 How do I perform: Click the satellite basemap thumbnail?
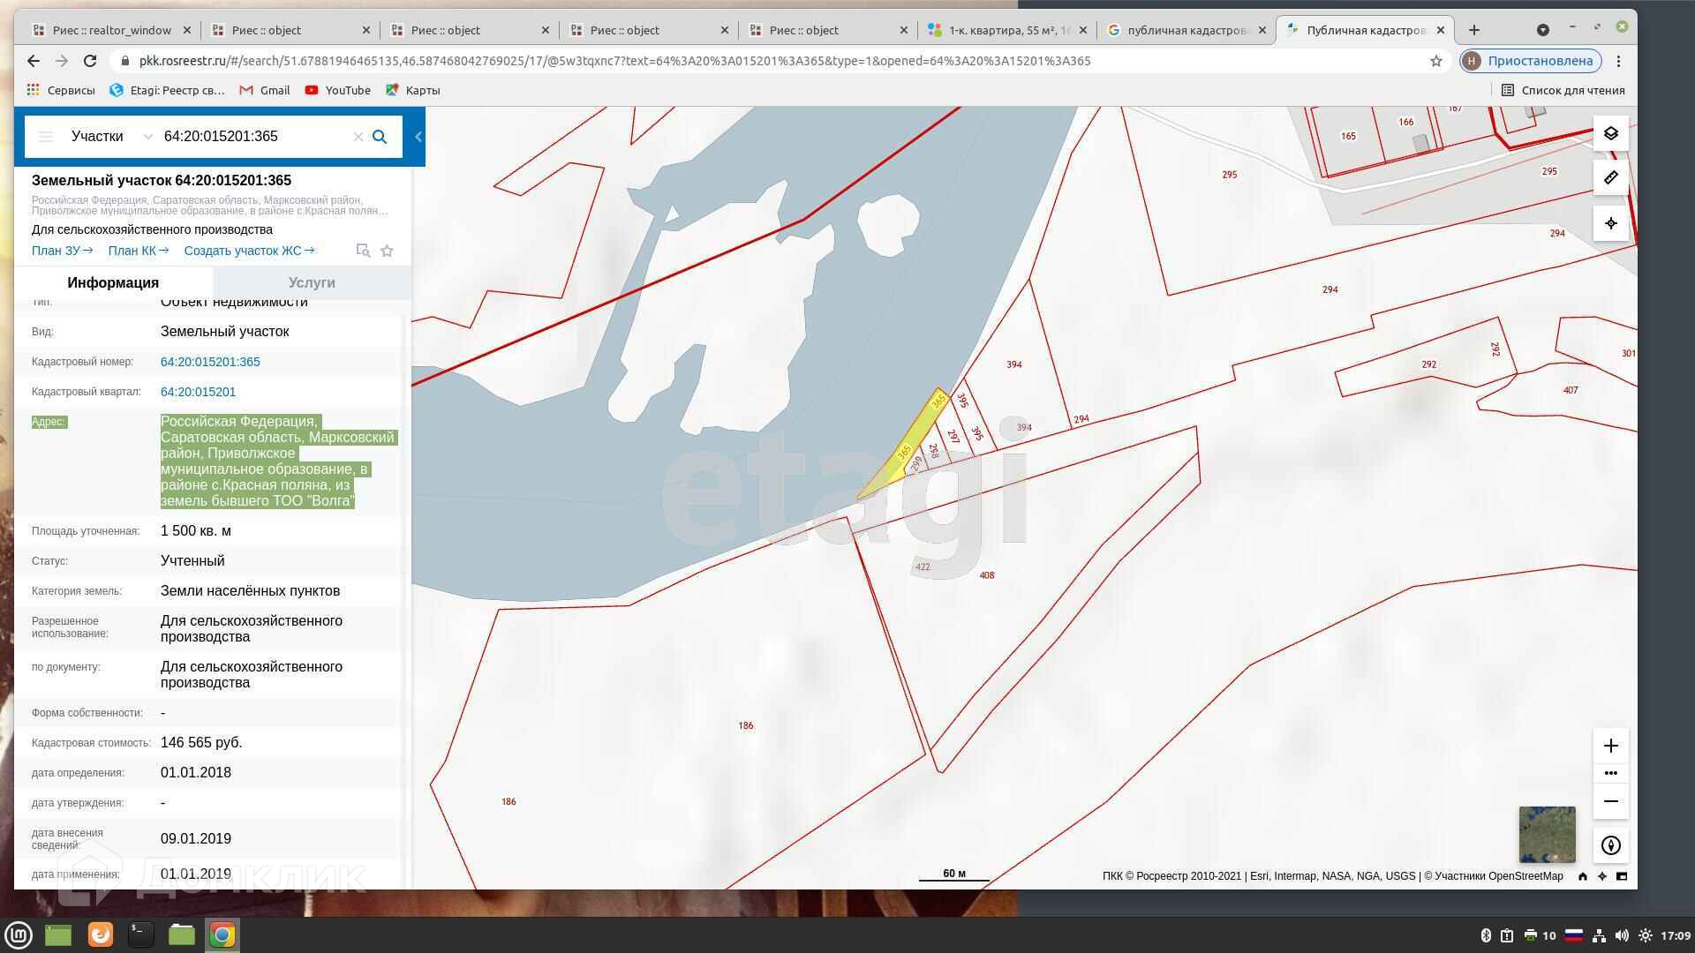(x=1547, y=835)
